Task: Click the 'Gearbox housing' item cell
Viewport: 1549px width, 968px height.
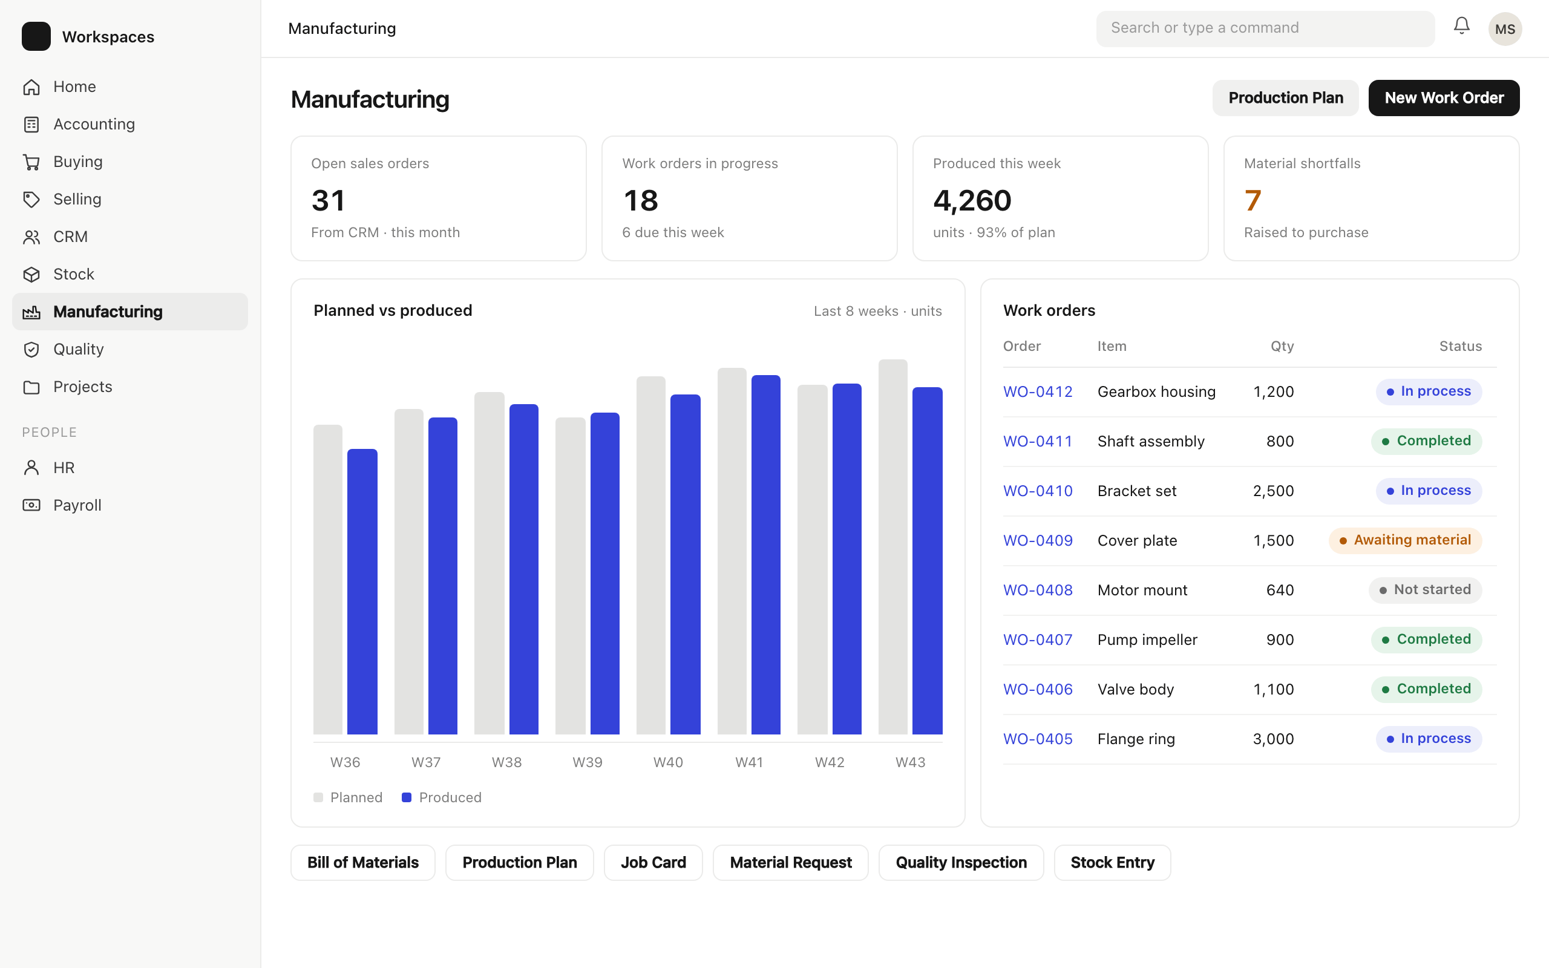Action: (x=1156, y=392)
